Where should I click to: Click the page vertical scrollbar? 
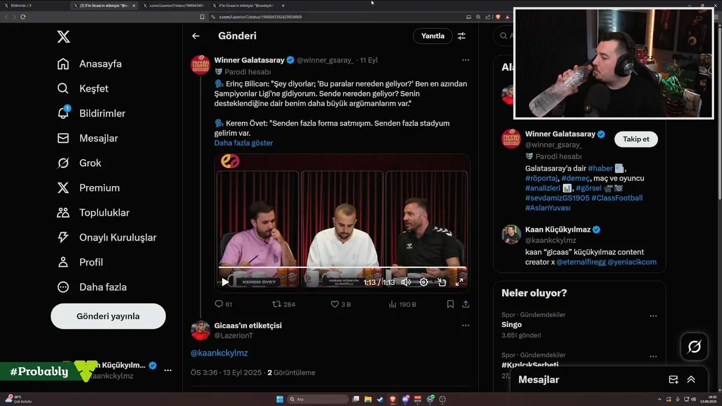click(719, 113)
